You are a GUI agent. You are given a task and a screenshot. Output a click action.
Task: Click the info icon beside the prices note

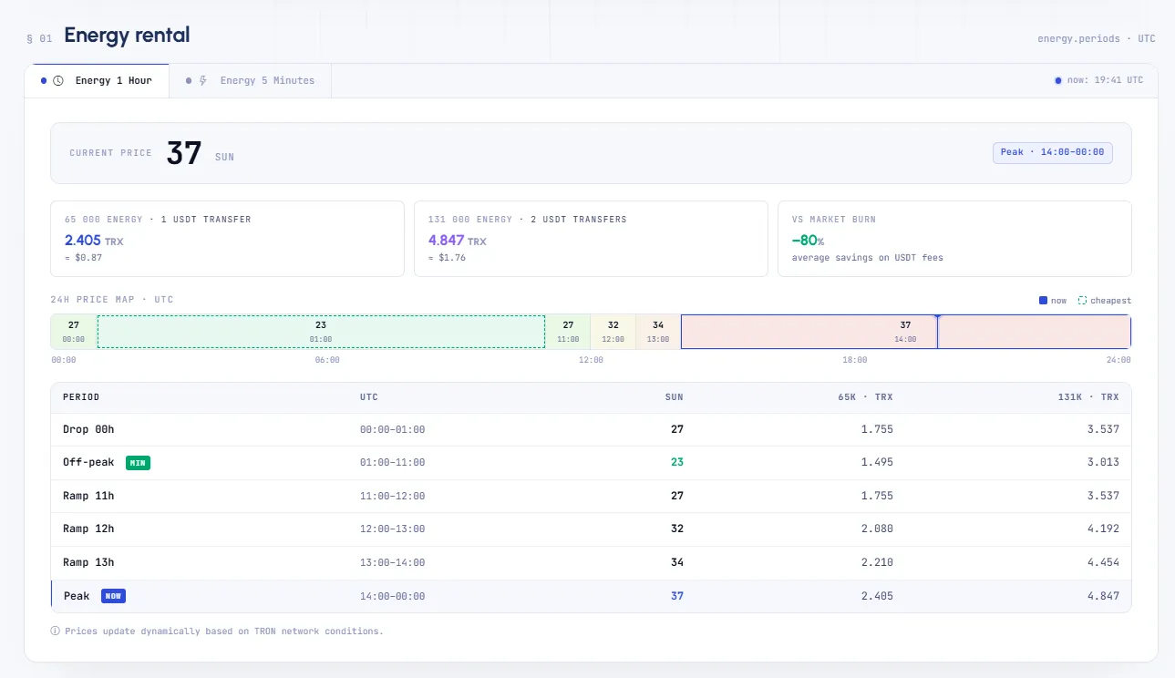[56, 631]
